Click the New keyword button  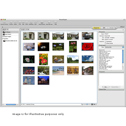(x=106, y=87)
